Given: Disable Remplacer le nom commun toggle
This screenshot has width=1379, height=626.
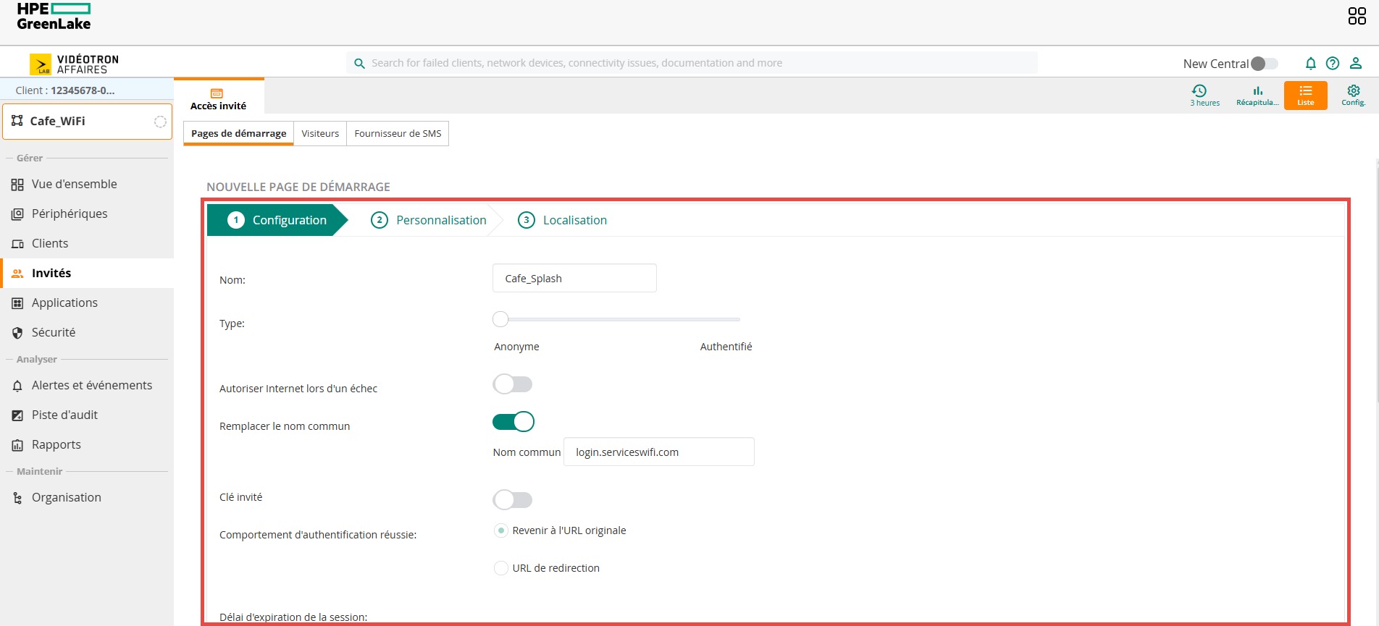Looking at the screenshot, I should click(513, 422).
